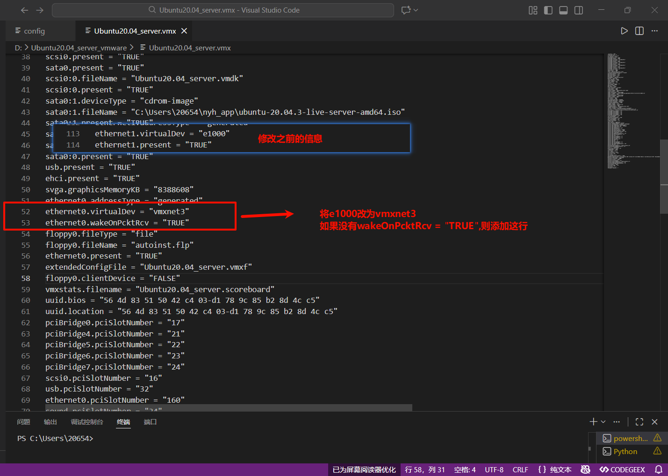Open terminal panel More Actions ellipsis

click(617, 422)
